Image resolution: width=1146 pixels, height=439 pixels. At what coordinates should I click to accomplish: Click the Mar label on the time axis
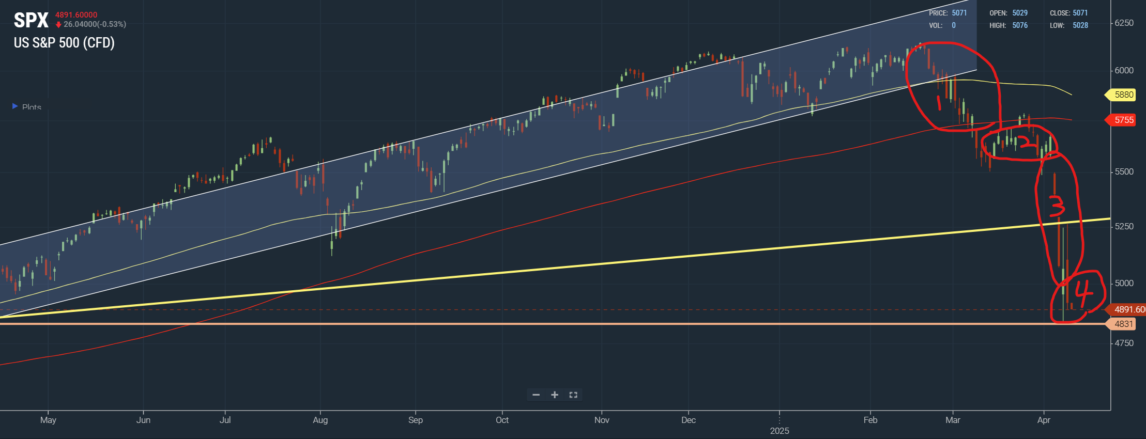point(953,420)
